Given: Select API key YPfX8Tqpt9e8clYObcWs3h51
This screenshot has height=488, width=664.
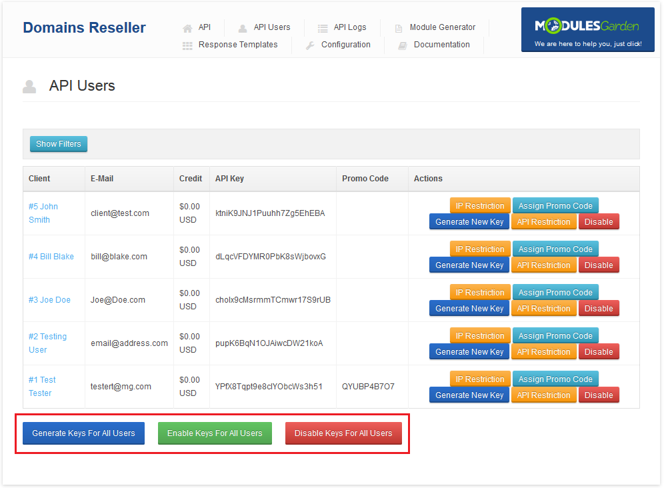Looking at the screenshot, I should point(269,387).
